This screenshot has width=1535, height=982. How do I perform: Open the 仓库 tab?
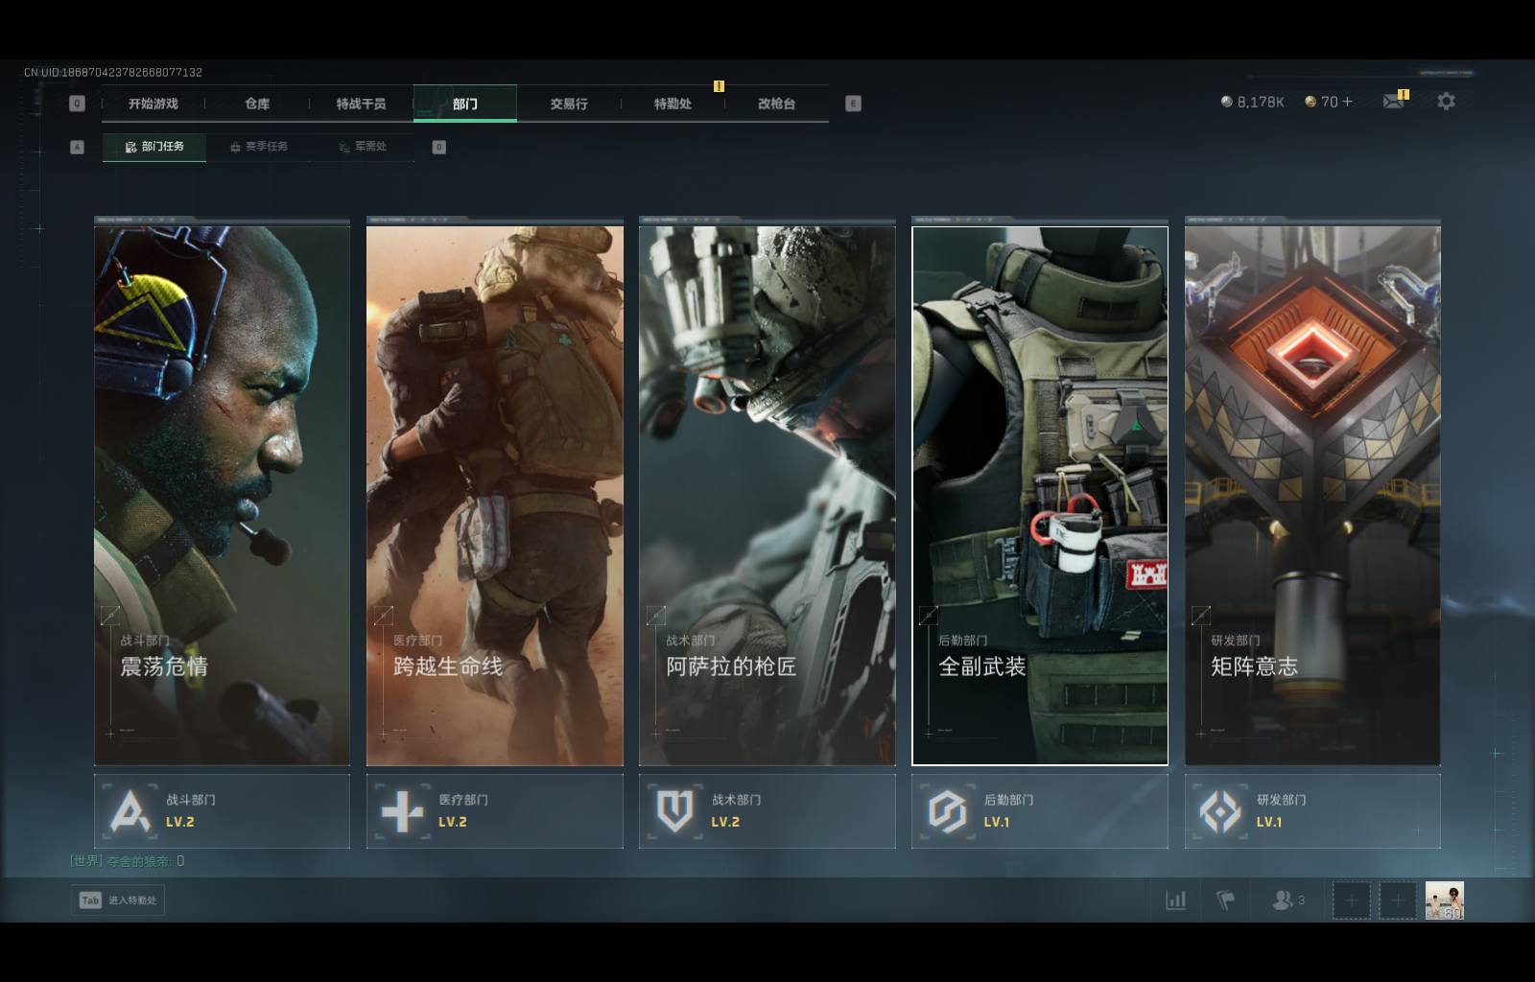257,104
